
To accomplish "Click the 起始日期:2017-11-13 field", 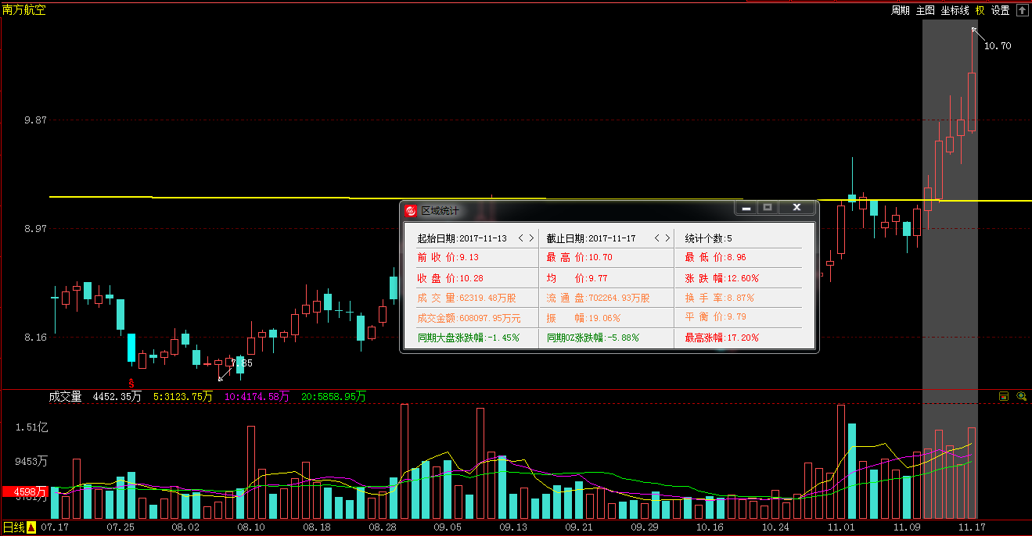I will coord(462,238).
